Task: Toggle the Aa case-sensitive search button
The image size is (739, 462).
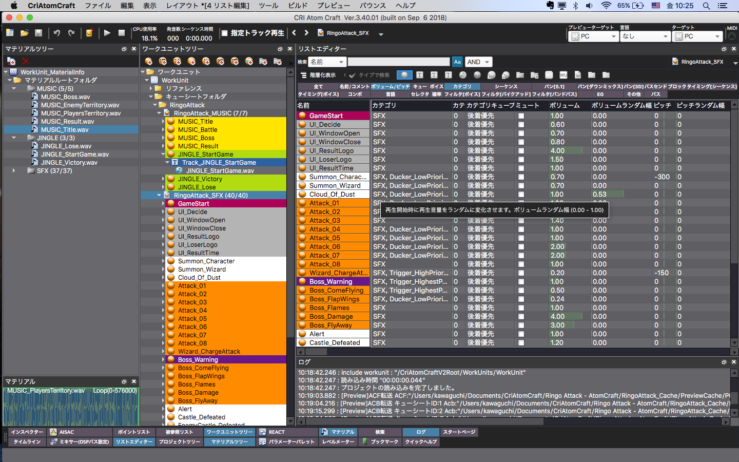Action: [x=457, y=62]
